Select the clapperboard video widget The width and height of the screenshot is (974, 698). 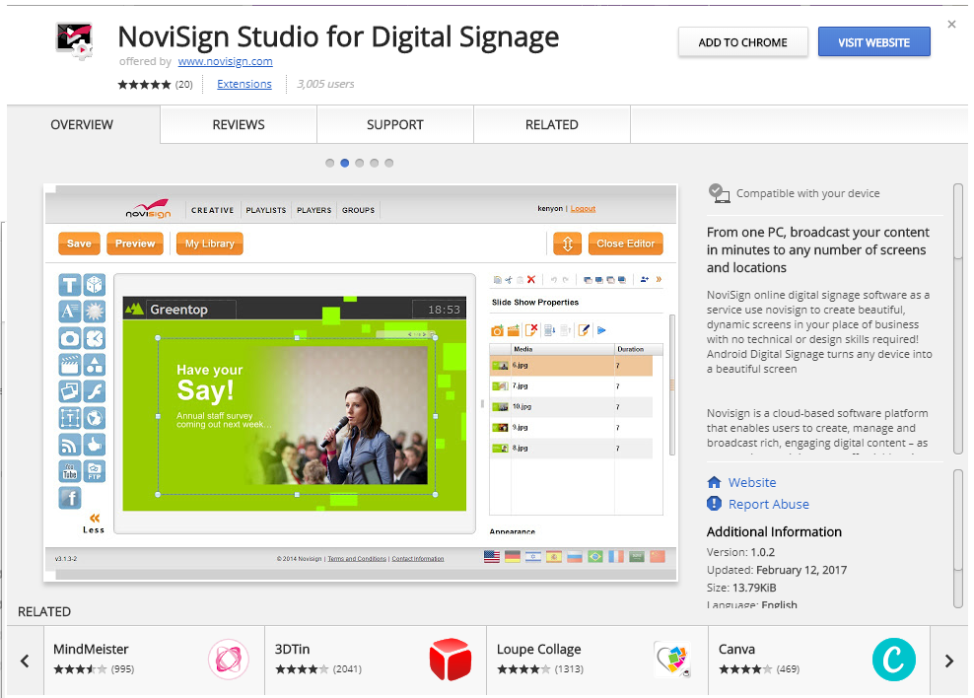click(x=70, y=365)
